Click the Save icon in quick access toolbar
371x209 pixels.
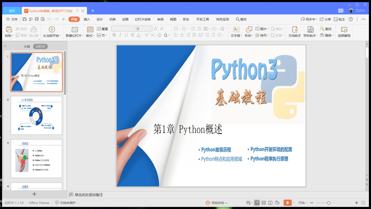[24, 19]
